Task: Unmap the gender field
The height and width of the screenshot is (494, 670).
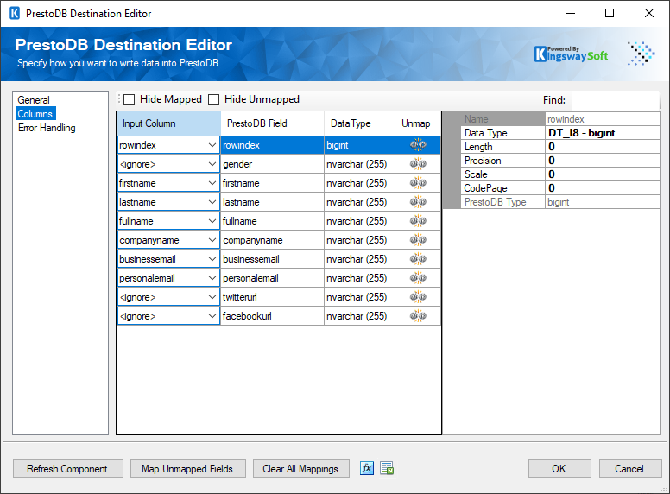Action: tap(418, 164)
